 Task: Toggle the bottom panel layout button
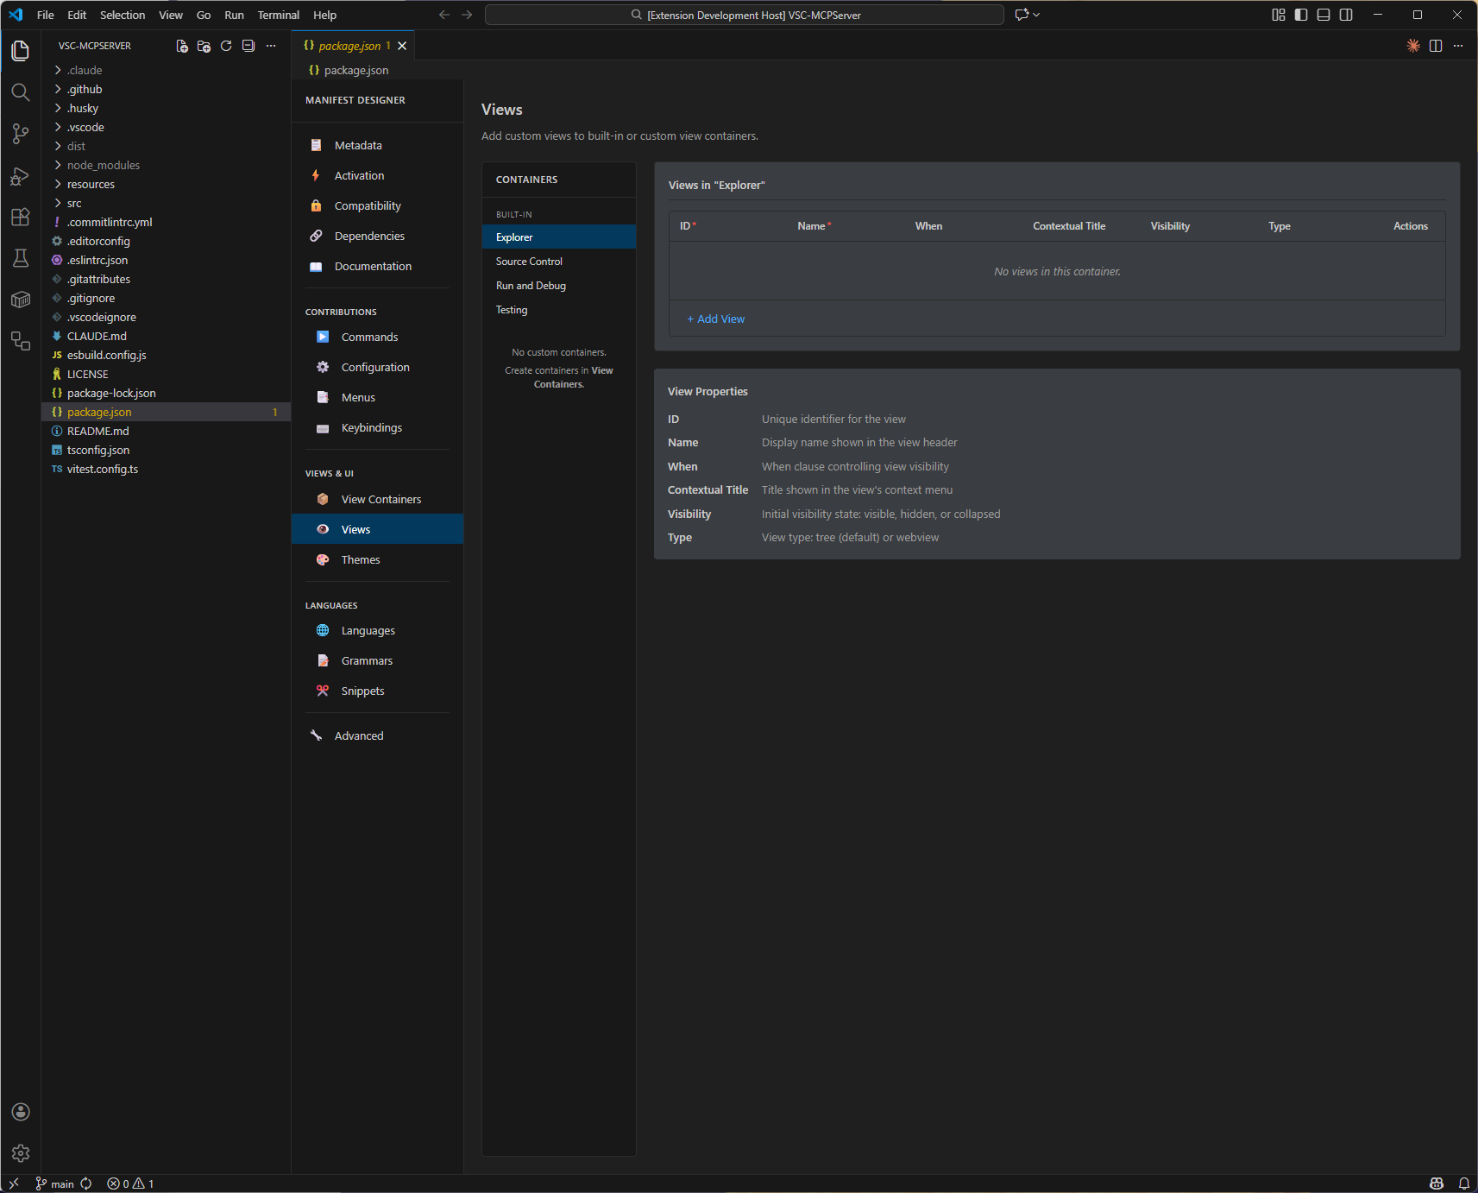point(1324,15)
